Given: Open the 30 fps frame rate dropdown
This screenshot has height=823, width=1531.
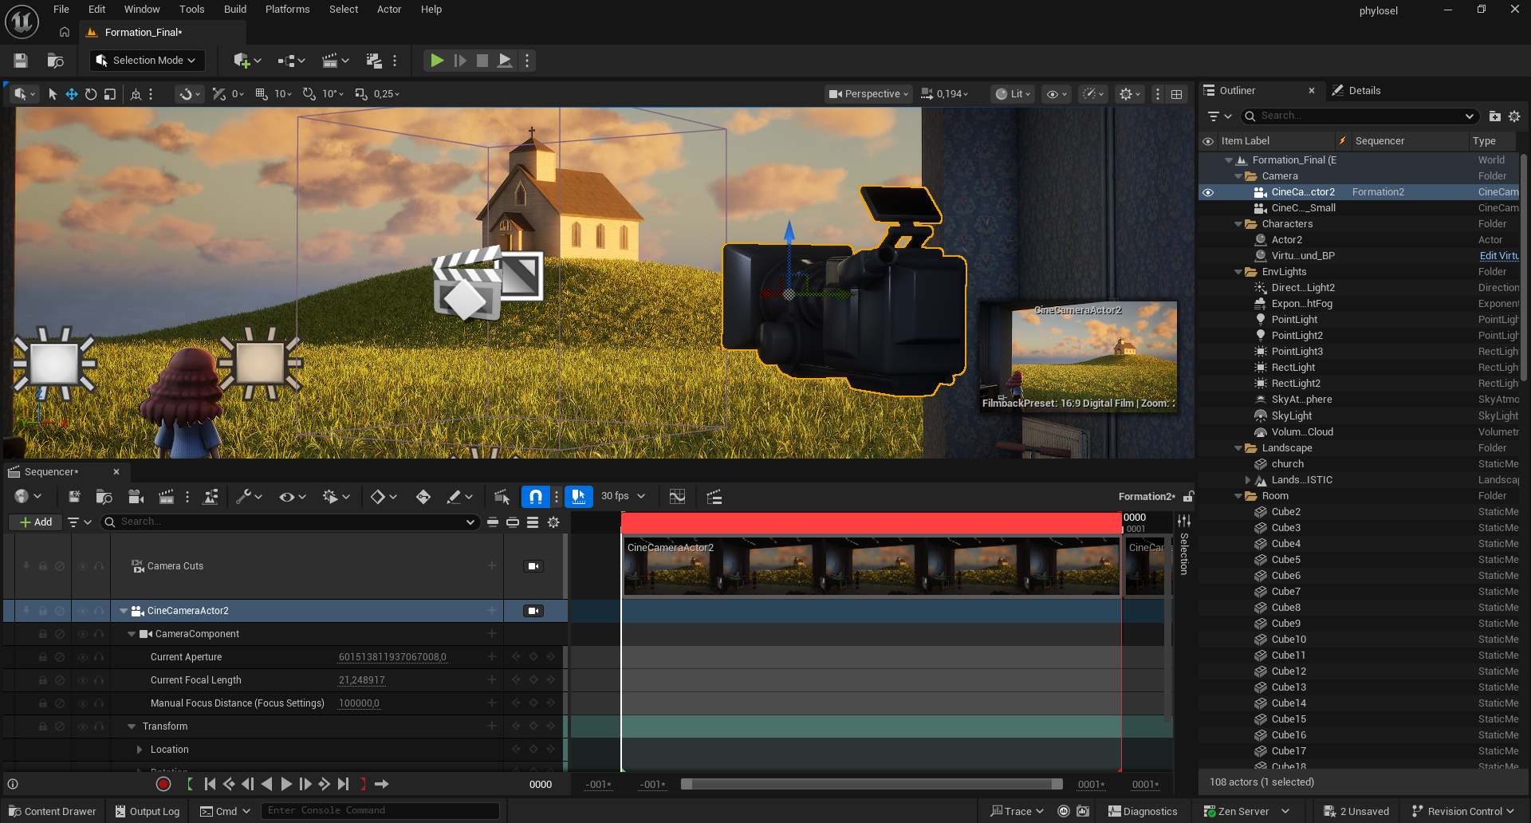Looking at the screenshot, I should coord(623,496).
